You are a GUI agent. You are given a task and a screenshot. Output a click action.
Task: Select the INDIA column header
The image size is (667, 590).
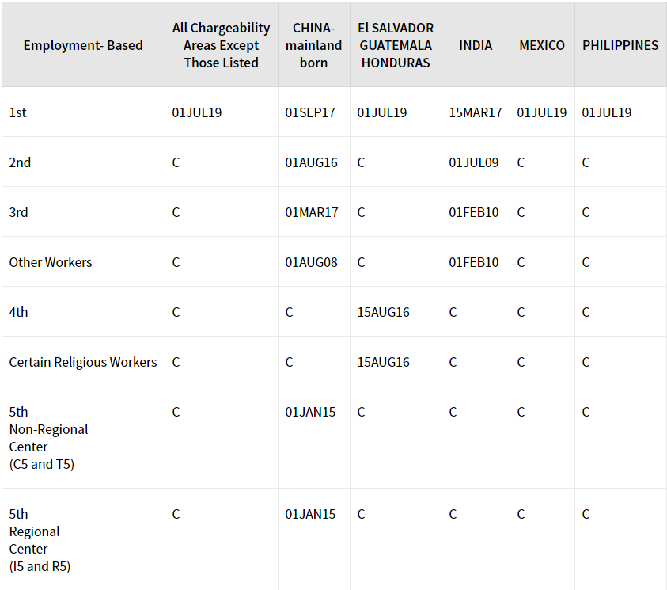[x=476, y=45]
